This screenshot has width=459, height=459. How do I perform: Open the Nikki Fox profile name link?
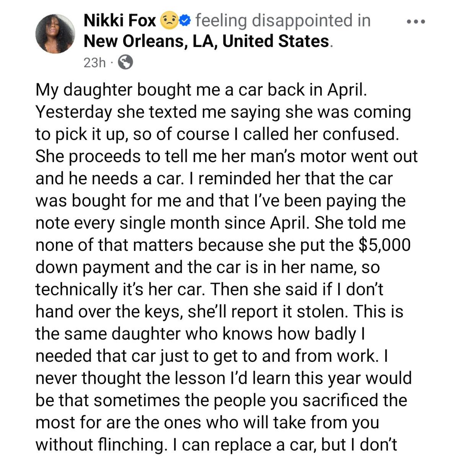tap(120, 21)
